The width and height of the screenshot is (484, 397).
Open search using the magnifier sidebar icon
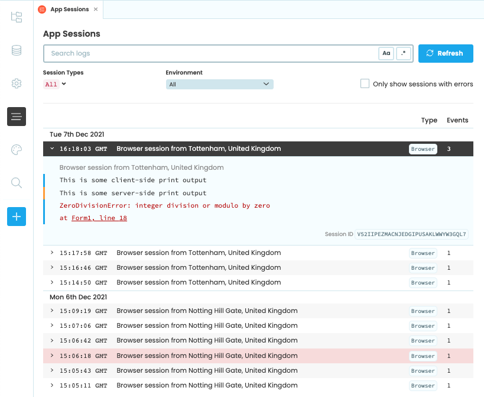click(16, 183)
